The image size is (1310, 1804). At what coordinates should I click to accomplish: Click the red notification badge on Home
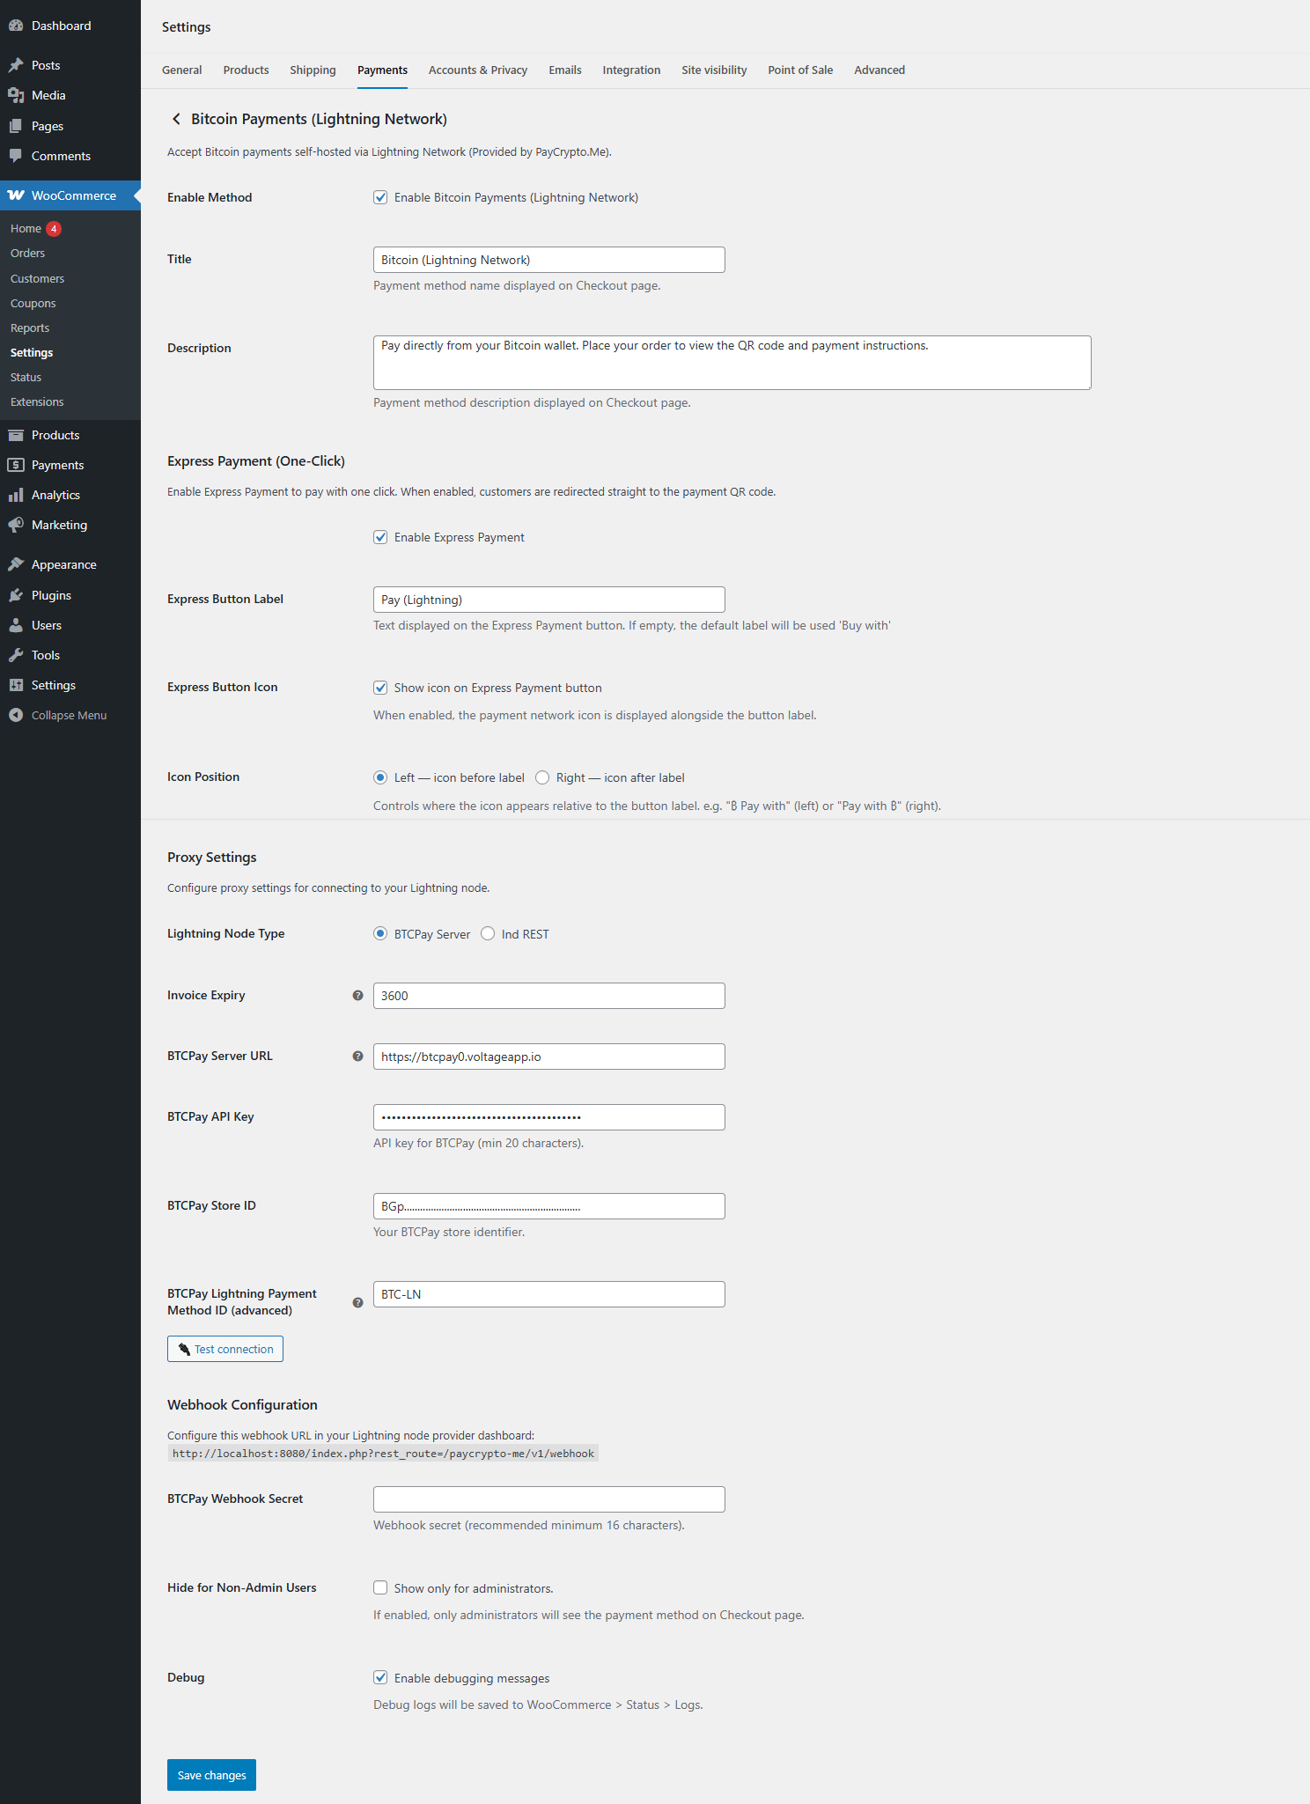click(54, 229)
